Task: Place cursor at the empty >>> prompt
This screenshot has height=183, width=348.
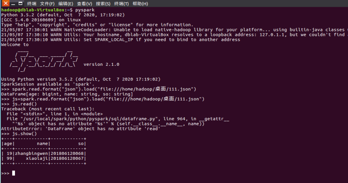Action: pos(14,173)
